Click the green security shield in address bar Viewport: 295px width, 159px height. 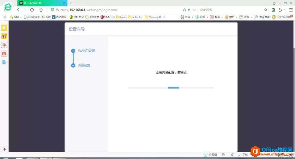(52, 10)
